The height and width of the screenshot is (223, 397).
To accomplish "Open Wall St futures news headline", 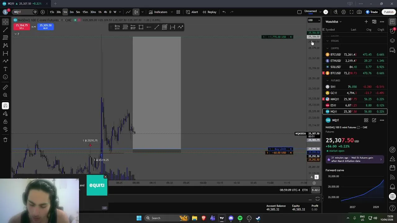I will 355,160.
